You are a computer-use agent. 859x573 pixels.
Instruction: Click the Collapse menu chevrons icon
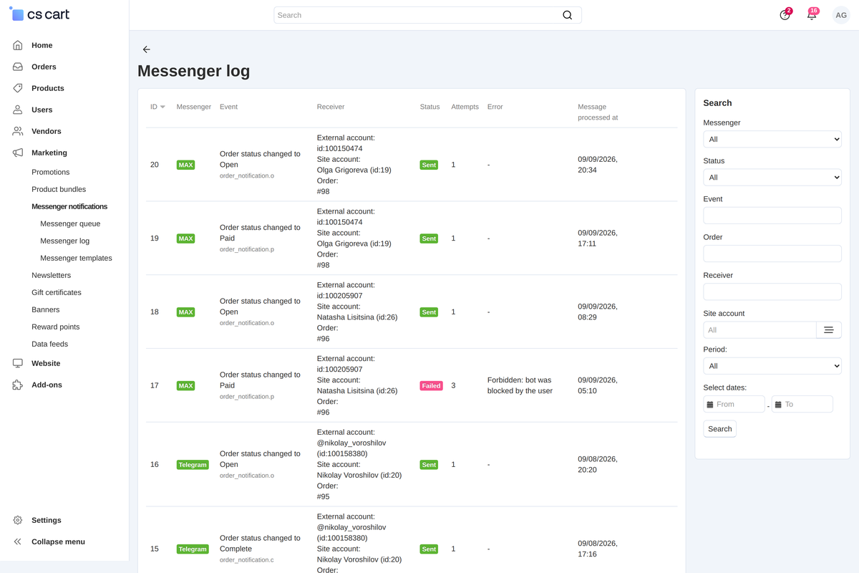[x=18, y=541]
